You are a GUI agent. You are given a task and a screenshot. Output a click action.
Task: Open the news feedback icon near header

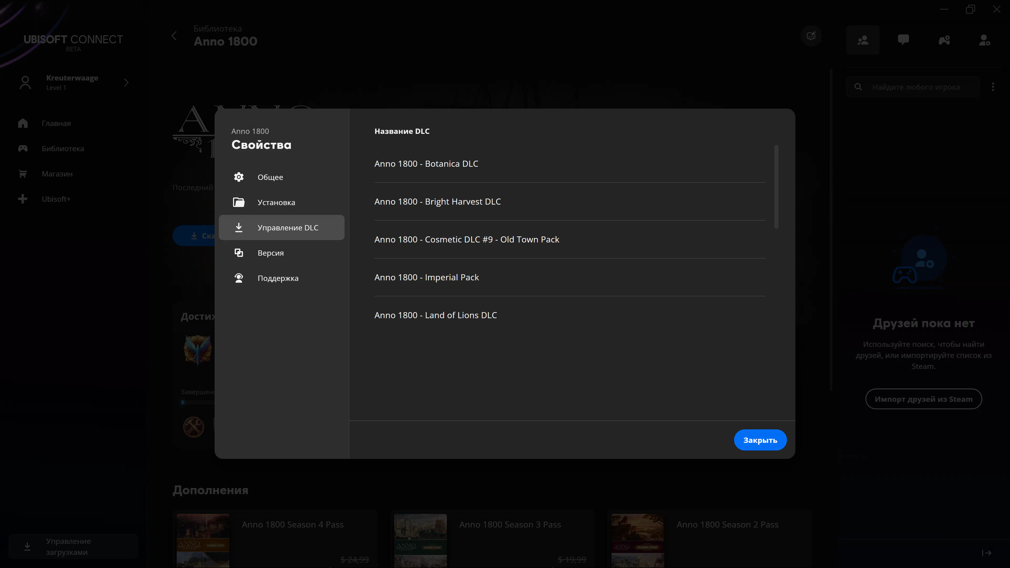click(x=811, y=36)
